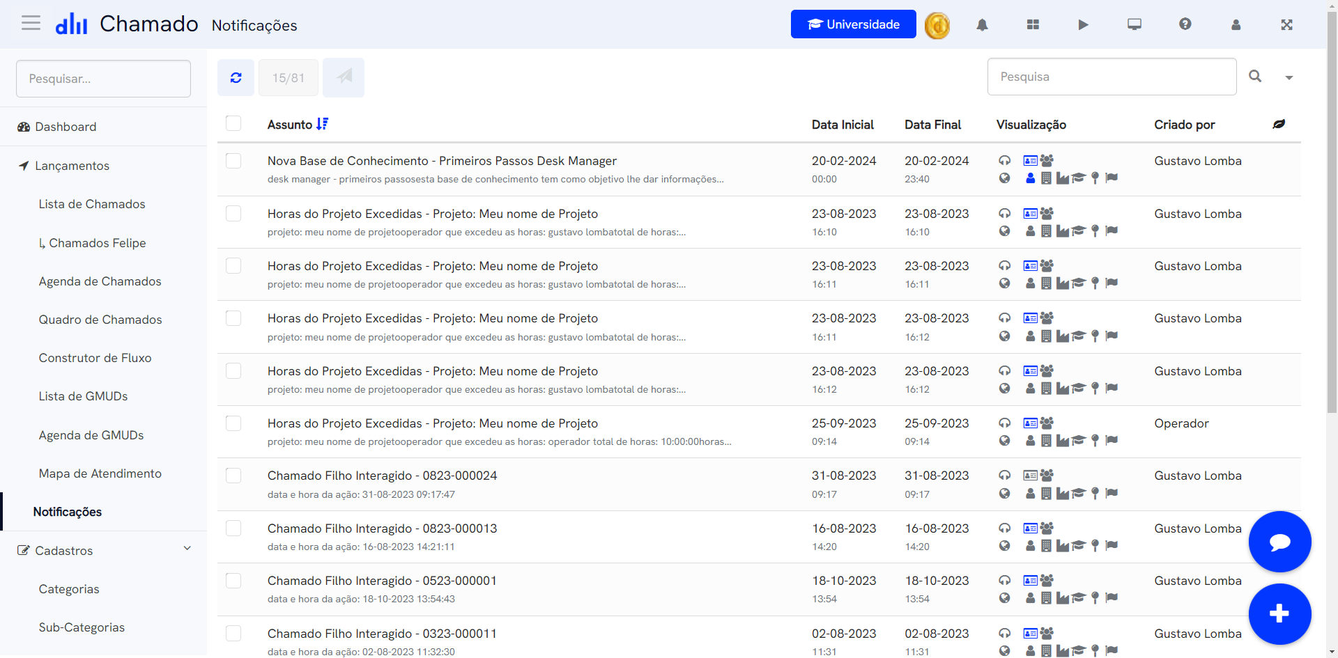Open Nova Base de Conhecimento notification
The image size is (1338, 658).
[442, 161]
